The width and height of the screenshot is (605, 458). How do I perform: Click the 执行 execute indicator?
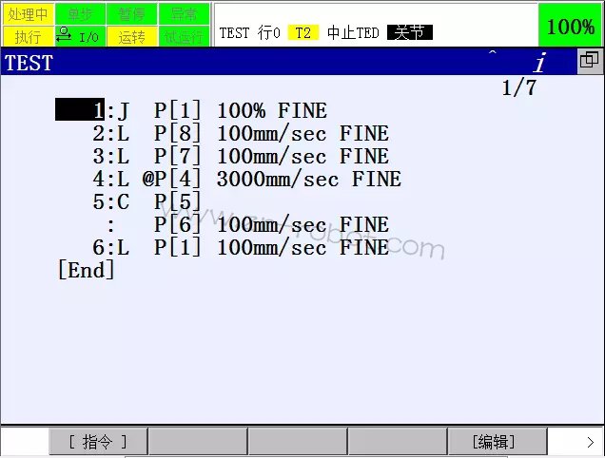pos(29,36)
